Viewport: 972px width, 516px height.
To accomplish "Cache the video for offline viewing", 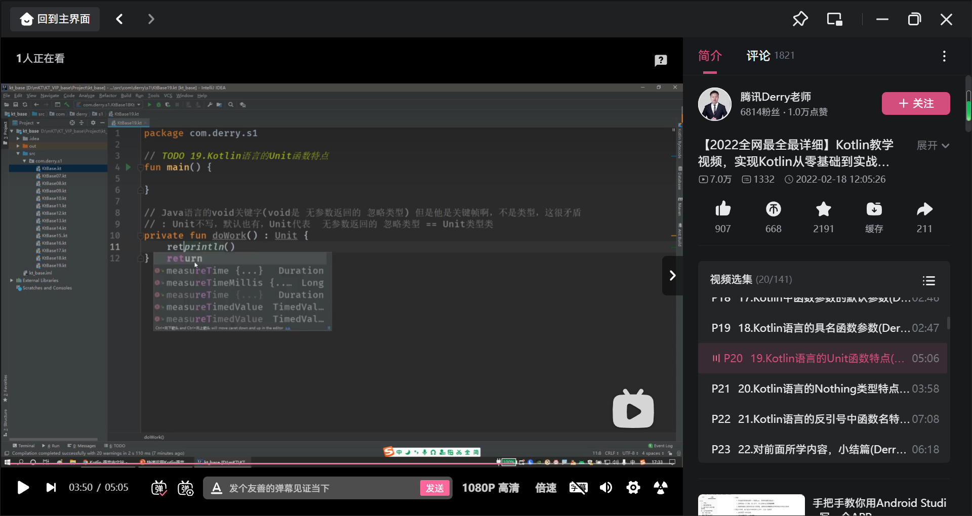I will pyautogui.click(x=874, y=209).
